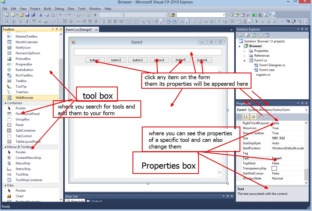Image resolution: width=312 pixels, height=211 pixels.
Task: Open the Build menu
Action: point(47,9)
